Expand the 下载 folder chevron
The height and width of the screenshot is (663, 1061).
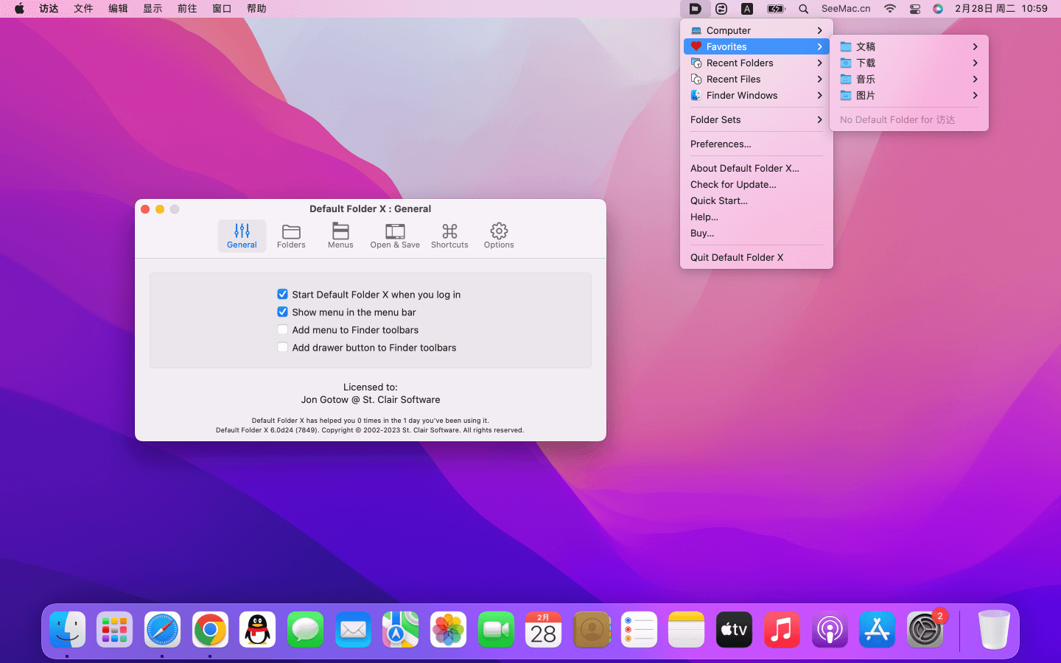click(x=975, y=63)
